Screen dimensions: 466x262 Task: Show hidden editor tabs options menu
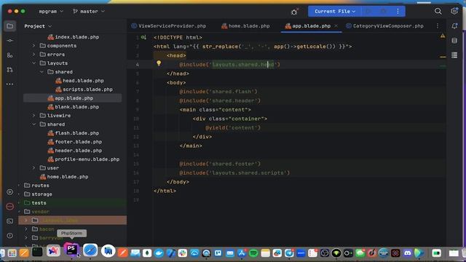(x=438, y=26)
